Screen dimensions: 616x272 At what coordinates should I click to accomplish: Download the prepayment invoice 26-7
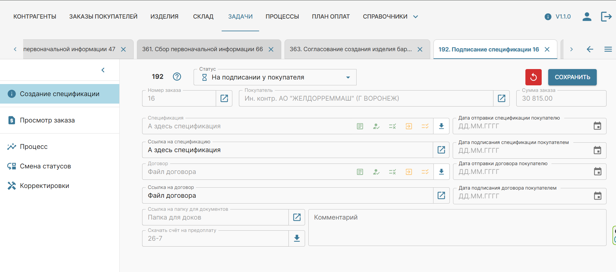(297, 238)
